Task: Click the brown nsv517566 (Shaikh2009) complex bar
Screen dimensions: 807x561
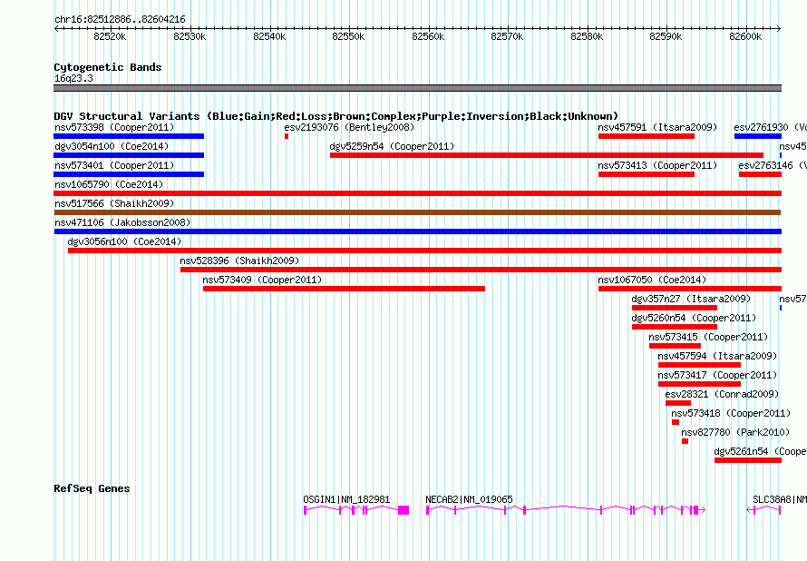Action: click(417, 212)
